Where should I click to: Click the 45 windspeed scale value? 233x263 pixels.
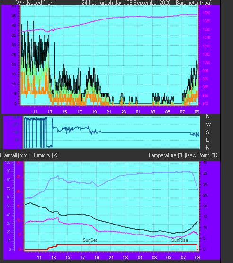click(14, 16)
